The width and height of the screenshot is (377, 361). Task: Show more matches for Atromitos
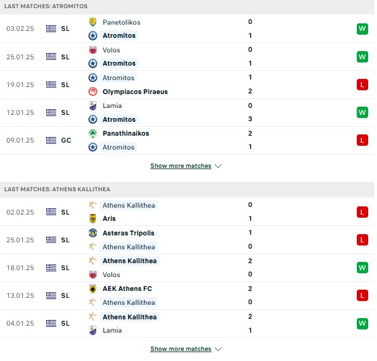181,166
